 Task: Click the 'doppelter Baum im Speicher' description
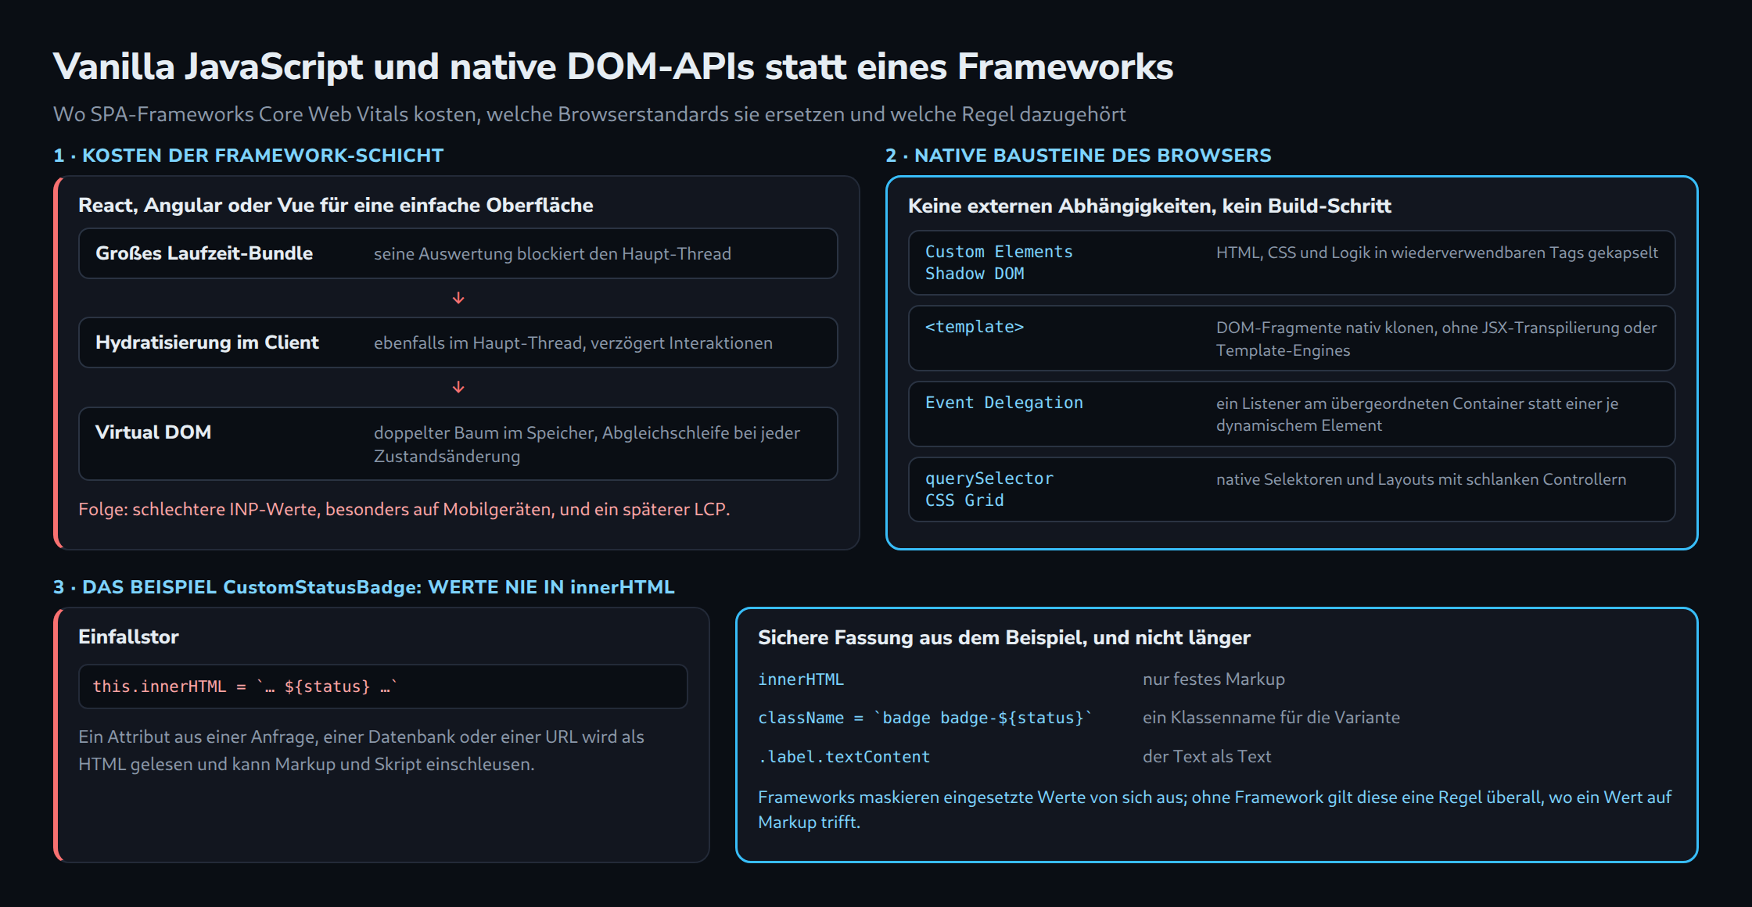[587, 444]
